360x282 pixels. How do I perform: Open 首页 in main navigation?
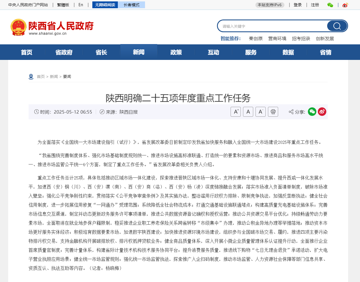coord(27,52)
